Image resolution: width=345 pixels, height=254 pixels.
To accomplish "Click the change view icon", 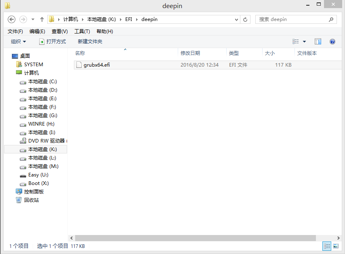I will click(295, 42).
